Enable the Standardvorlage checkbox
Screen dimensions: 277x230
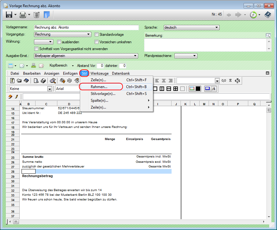[x=97, y=35]
